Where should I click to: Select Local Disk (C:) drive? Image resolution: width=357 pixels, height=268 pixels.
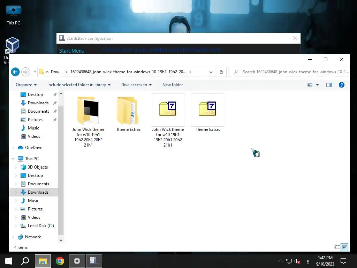(41, 226)
